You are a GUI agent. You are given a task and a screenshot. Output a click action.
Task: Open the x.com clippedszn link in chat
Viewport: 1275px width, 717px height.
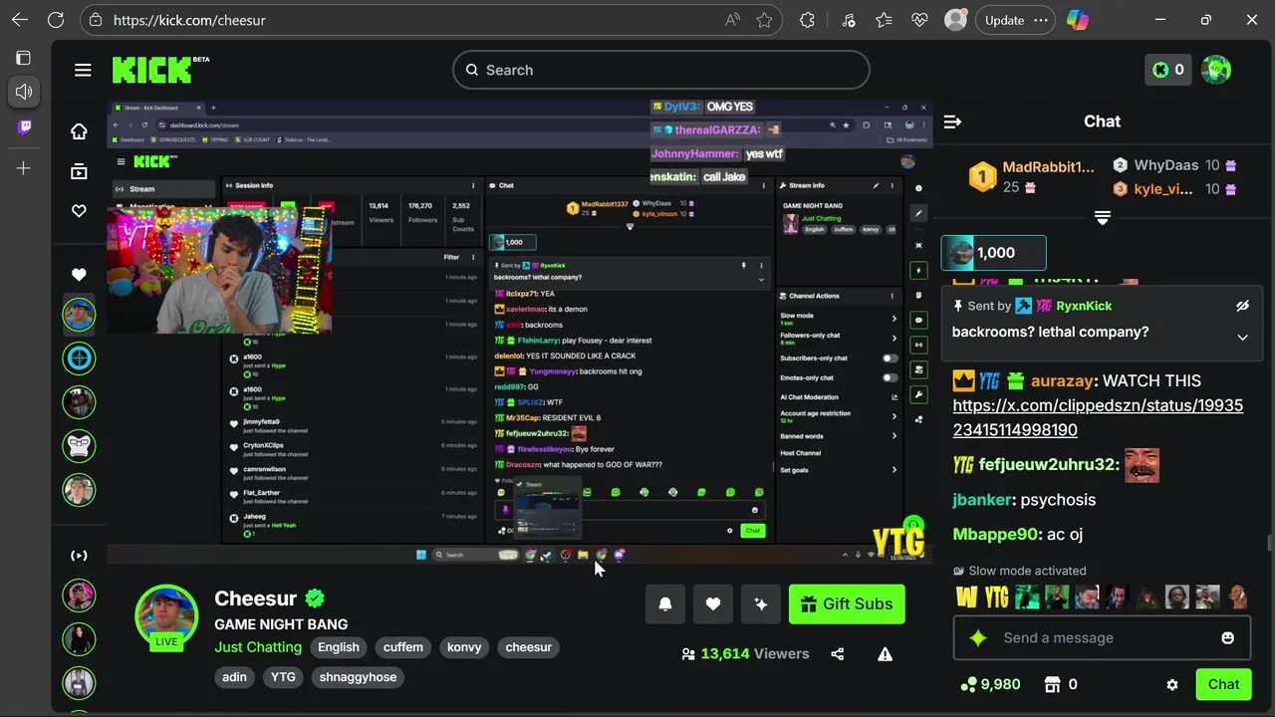pyautogui.click(x=1098, y=417)
